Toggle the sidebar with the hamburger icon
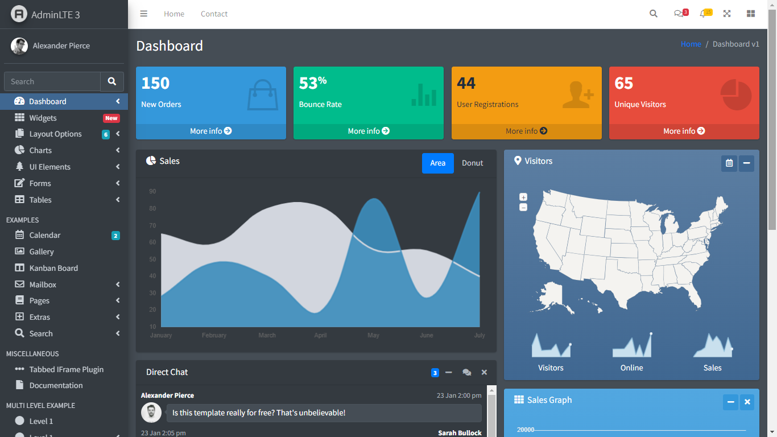The width and height of the screenshot is (777, 437). (x=143, y=13)
